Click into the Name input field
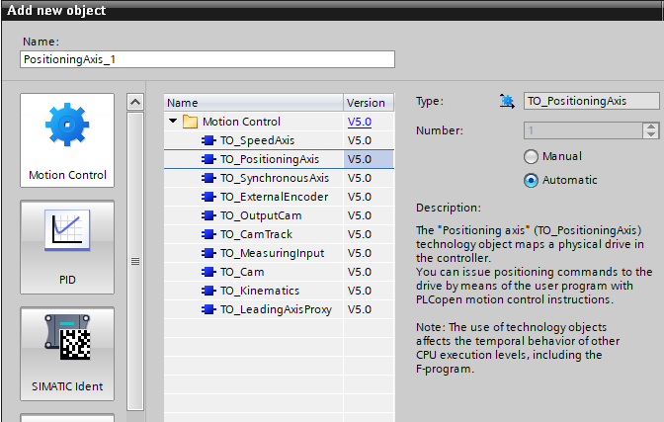 click(x=207, y=59)
